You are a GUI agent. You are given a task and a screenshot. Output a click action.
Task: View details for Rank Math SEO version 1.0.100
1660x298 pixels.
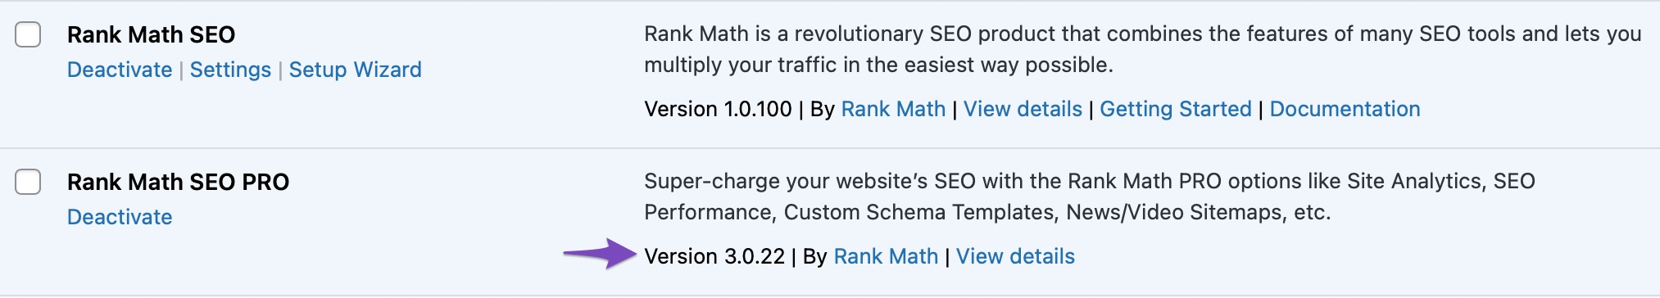click(x=1023, y=109)
